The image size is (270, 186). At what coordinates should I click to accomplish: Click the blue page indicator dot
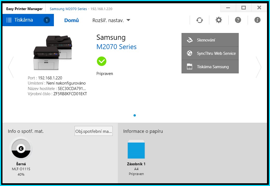point(135,115)
